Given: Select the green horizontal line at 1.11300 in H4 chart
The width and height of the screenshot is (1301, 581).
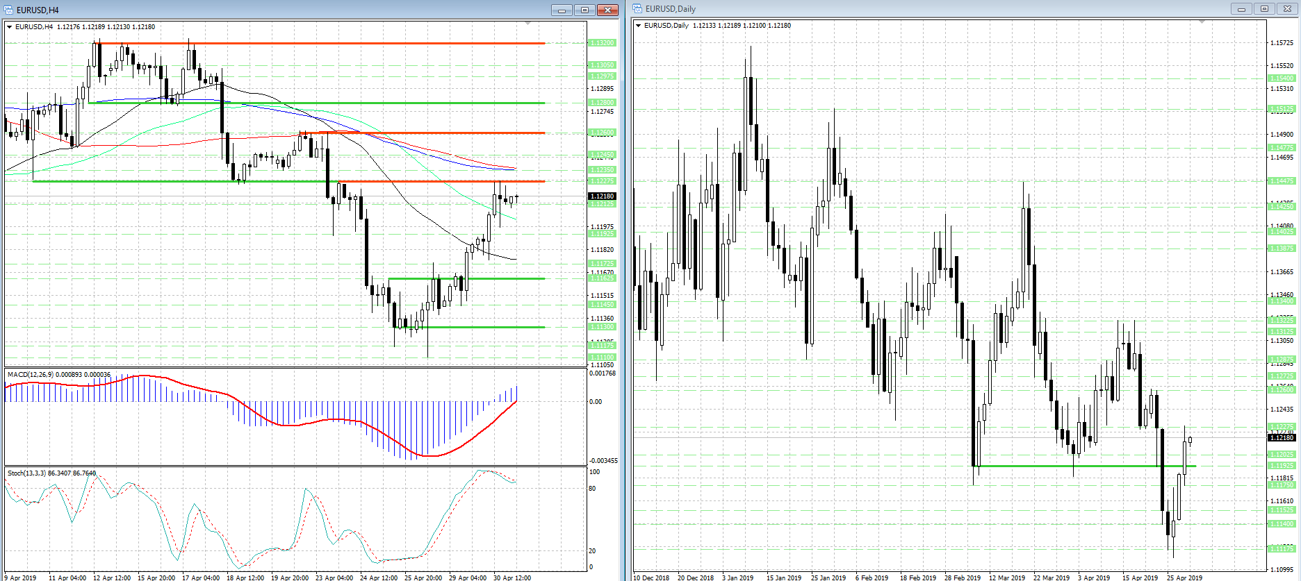Looking at the screenshot, I should pyautogui.click(x=470, y=327).
